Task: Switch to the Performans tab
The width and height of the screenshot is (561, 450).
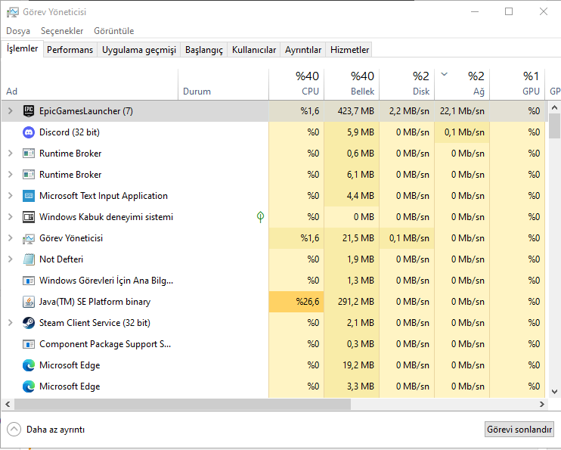Action: (70, 50)
